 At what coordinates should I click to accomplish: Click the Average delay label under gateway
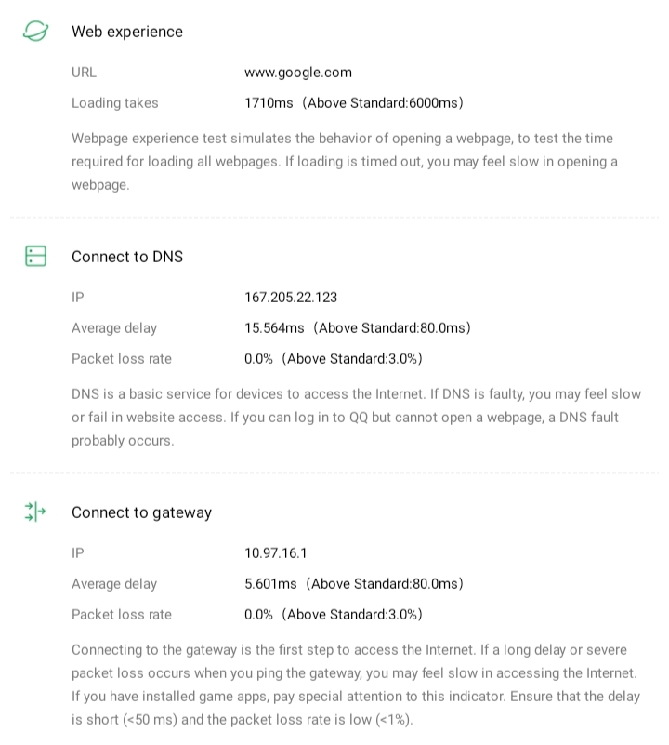click(x=114, y=584)
